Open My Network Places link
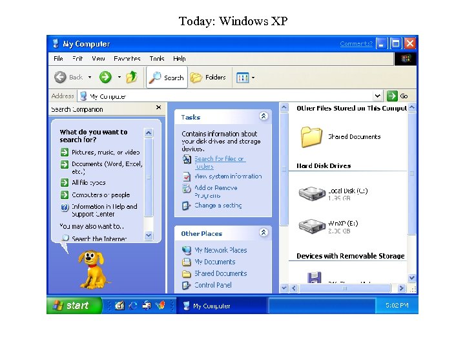 pyautogui.click(x=221, y=250)
